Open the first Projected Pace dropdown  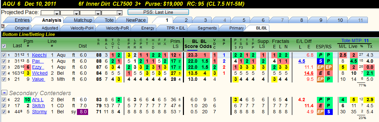(x=57, y=13)
